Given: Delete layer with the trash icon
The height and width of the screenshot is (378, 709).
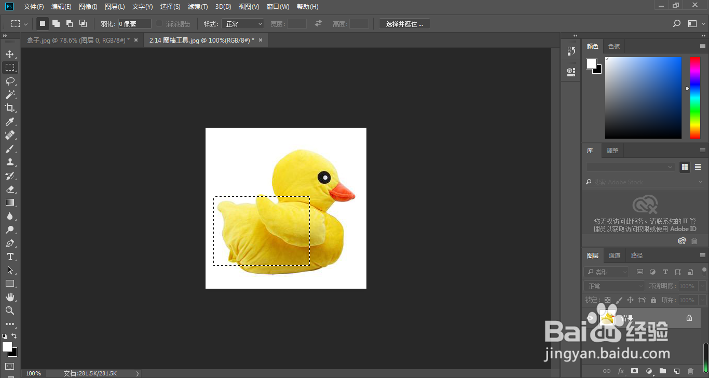Looking at the screenshot, I should coord(690,371).
